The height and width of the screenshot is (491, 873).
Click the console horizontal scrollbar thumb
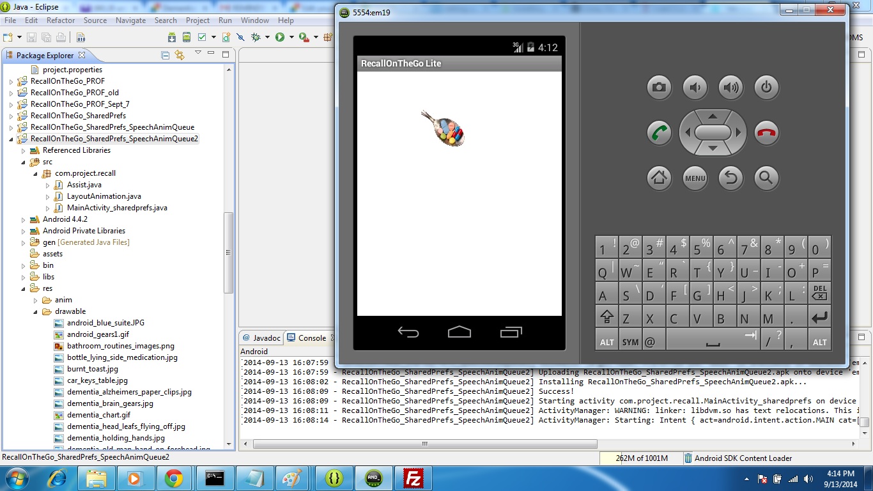pos(425,444)
